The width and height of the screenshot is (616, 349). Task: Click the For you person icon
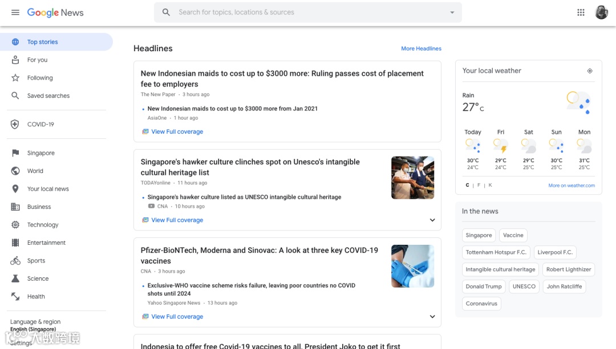tap(15, 60)
